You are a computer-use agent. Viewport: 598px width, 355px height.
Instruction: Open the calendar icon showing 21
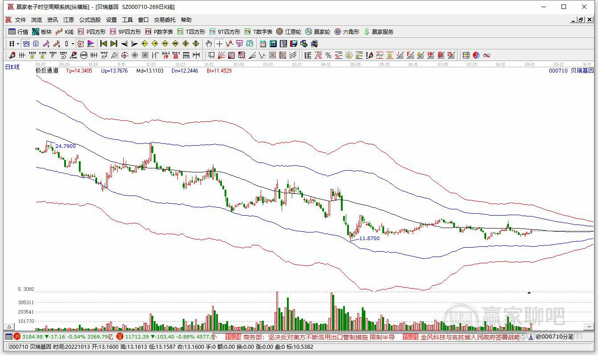[262, 44]
